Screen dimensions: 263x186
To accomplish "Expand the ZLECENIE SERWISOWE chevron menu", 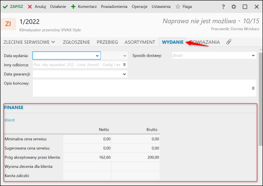I will [53, 42].
